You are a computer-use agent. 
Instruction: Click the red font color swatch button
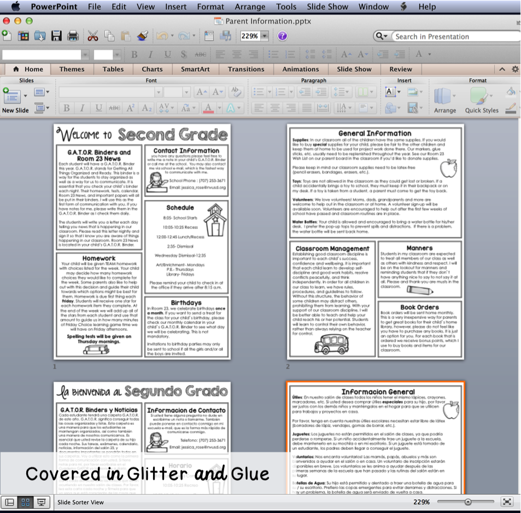pyautogui.click(x=208, y=108)
